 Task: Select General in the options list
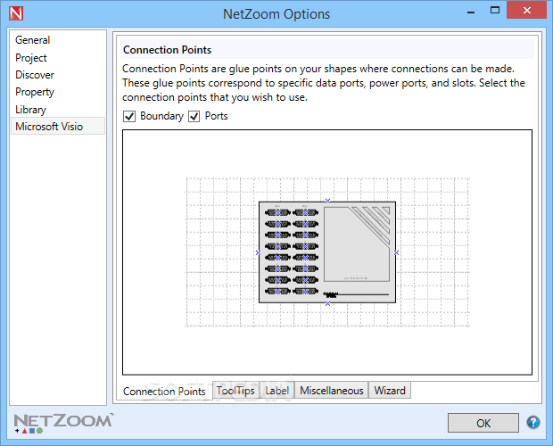tap(57, 40)
